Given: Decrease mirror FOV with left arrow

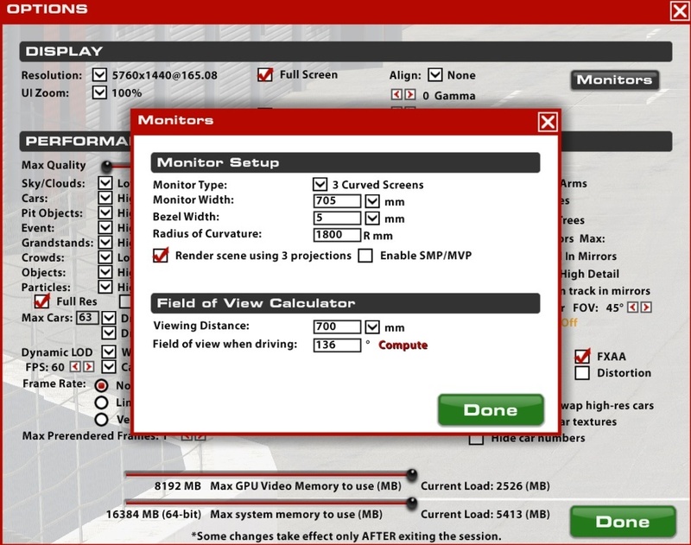Looking at the screenshot, I should (632, 307).
